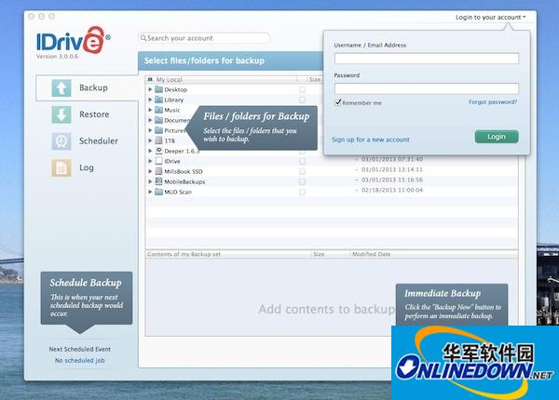Open the Restore down-arrow icon
Image resolution: width=559 pixels, height=400 pixels.
coord(61,114)
